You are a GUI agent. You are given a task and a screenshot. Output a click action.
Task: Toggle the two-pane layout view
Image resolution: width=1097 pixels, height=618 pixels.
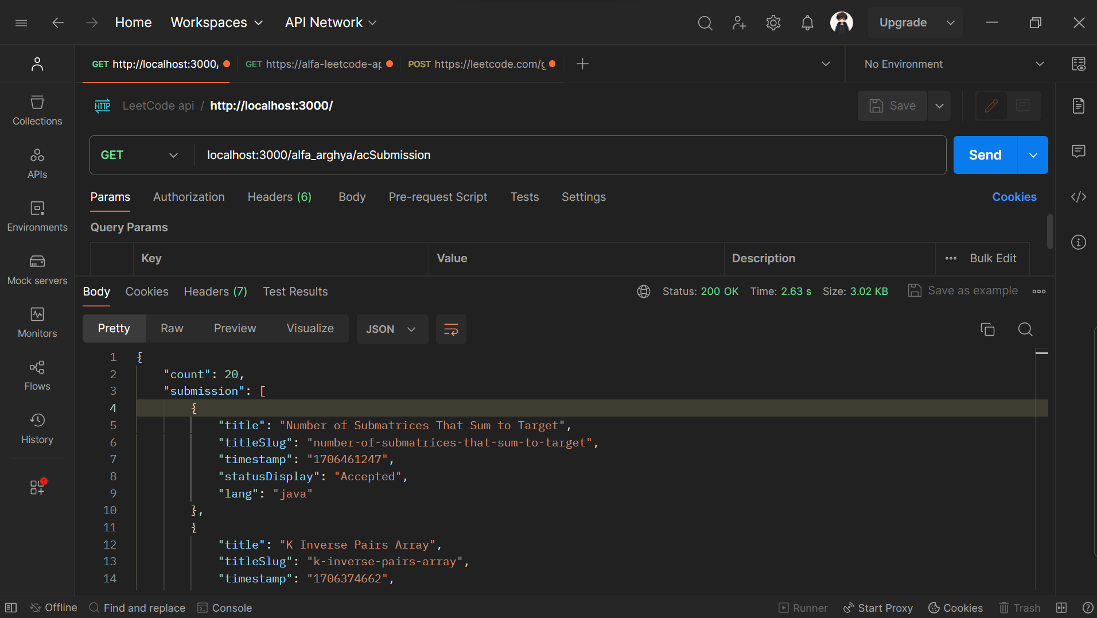pyautogui.click(x=1061, y=608)
